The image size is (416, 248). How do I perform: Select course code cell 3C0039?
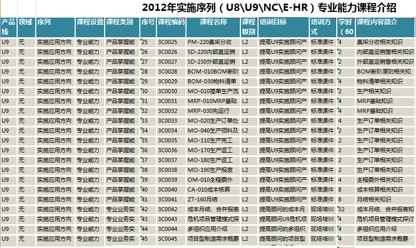pos(171,180)
